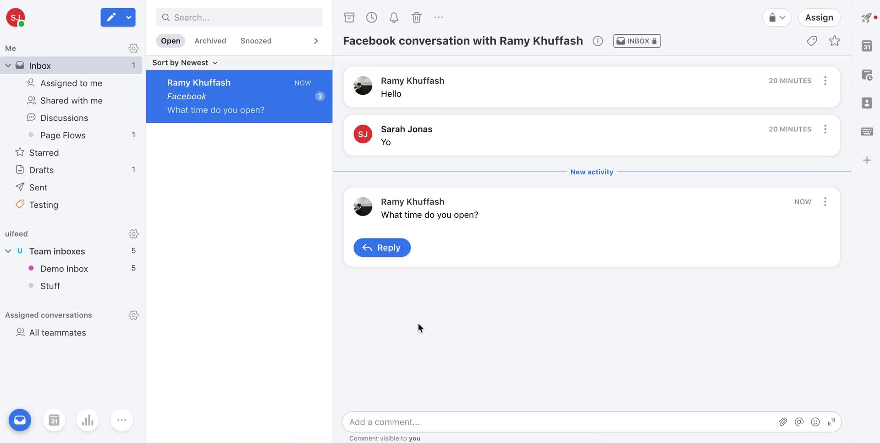Click Sarah Jonas SJ avatar in thread

(363, 134)
